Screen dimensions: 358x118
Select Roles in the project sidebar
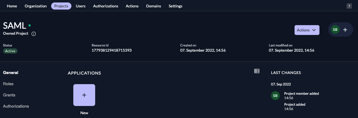tap(8, 84)
